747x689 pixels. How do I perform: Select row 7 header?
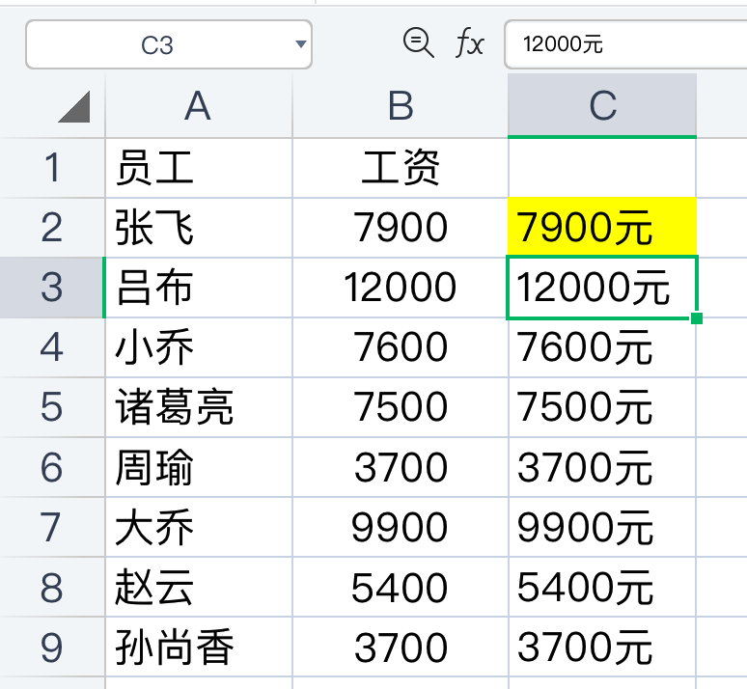pos(52,527)
